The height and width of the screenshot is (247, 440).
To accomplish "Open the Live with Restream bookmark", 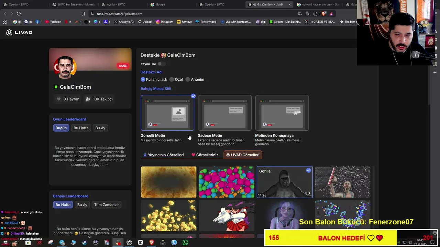I will point(236,22).
